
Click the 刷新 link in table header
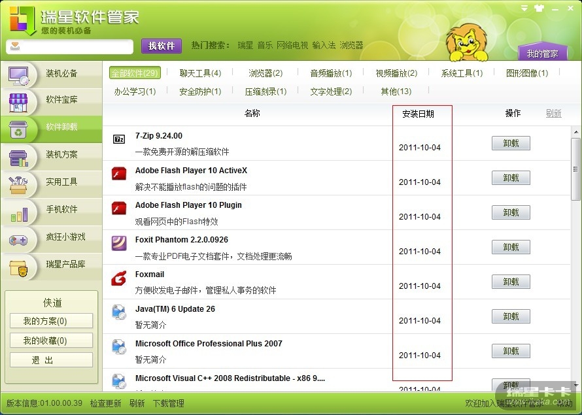click(x=553, y=113)
